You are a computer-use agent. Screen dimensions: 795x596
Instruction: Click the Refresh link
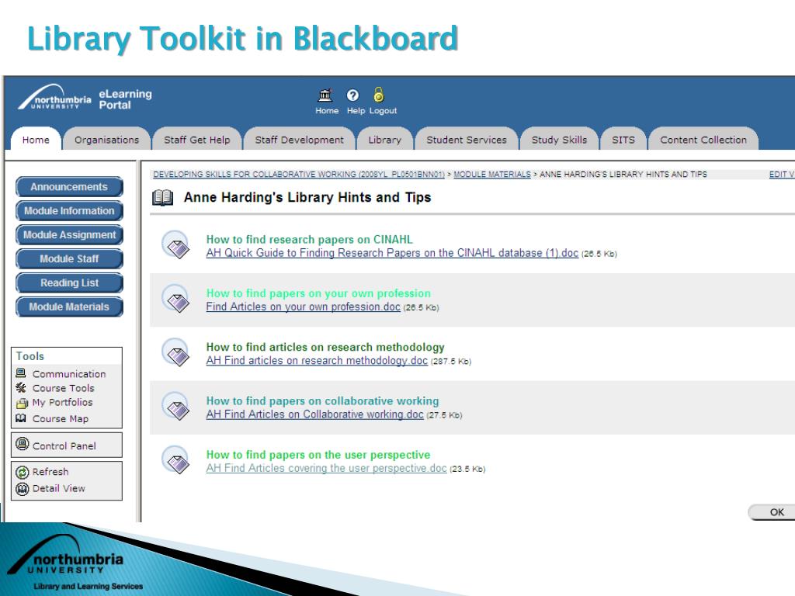pos(50,472)
